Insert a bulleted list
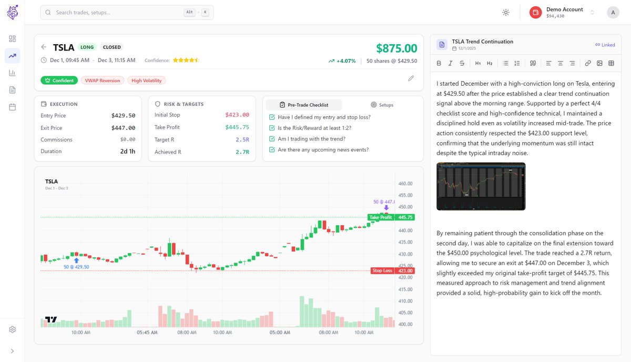This screenshot has height=362, width=631. pyautogui.click(x=505, y=63)
